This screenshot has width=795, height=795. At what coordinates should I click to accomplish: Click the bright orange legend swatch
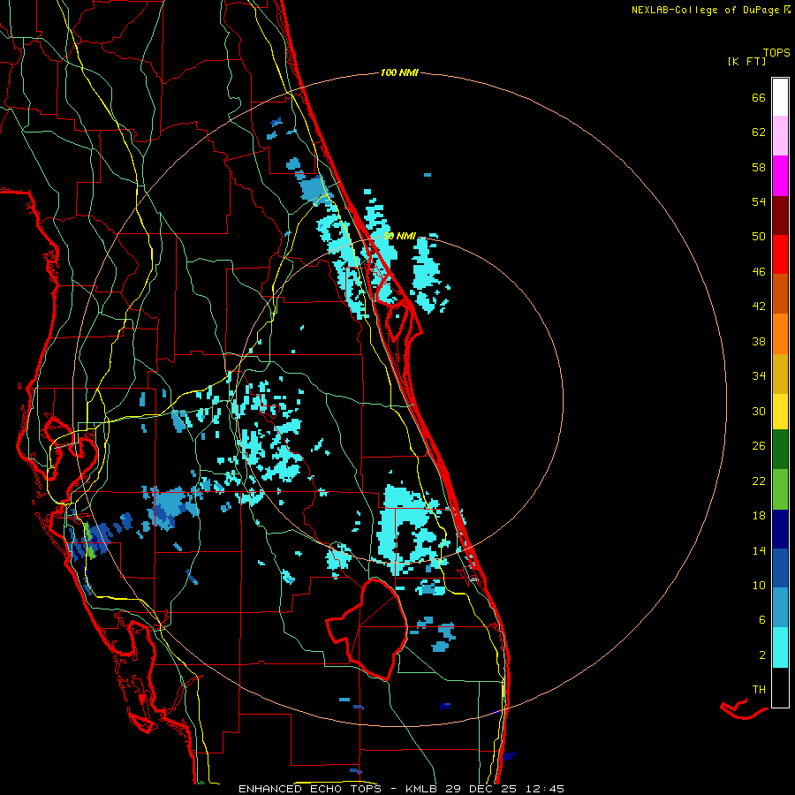click(x=780, y=334)
